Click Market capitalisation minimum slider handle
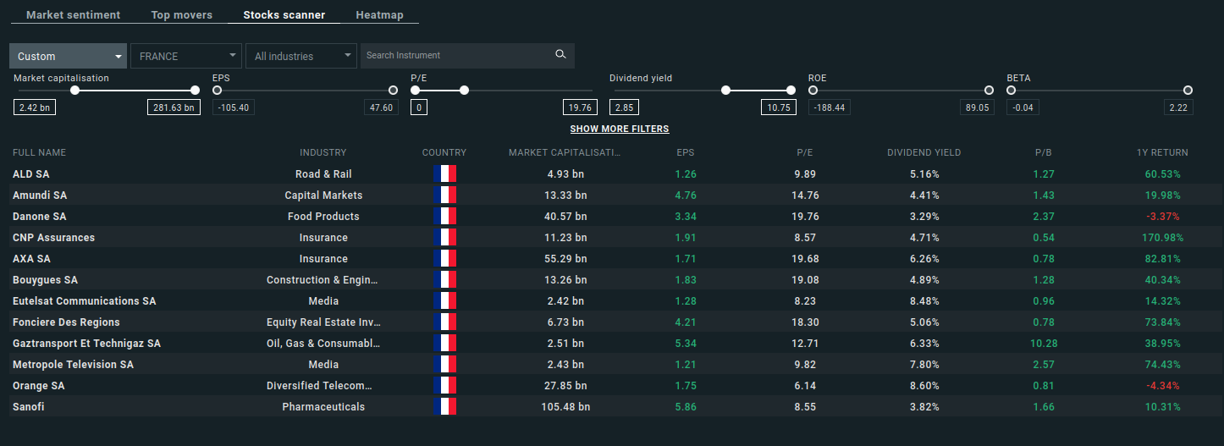1224x446 pixels. (x=75, y=90)
